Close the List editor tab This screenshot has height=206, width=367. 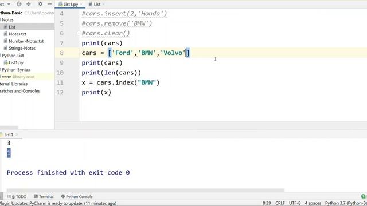click(x=103, y=4)
